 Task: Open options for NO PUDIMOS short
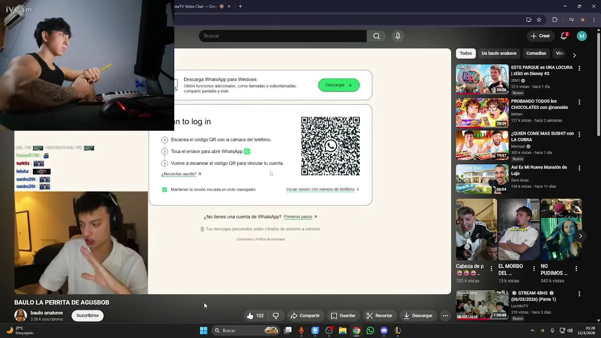[576, 269]
